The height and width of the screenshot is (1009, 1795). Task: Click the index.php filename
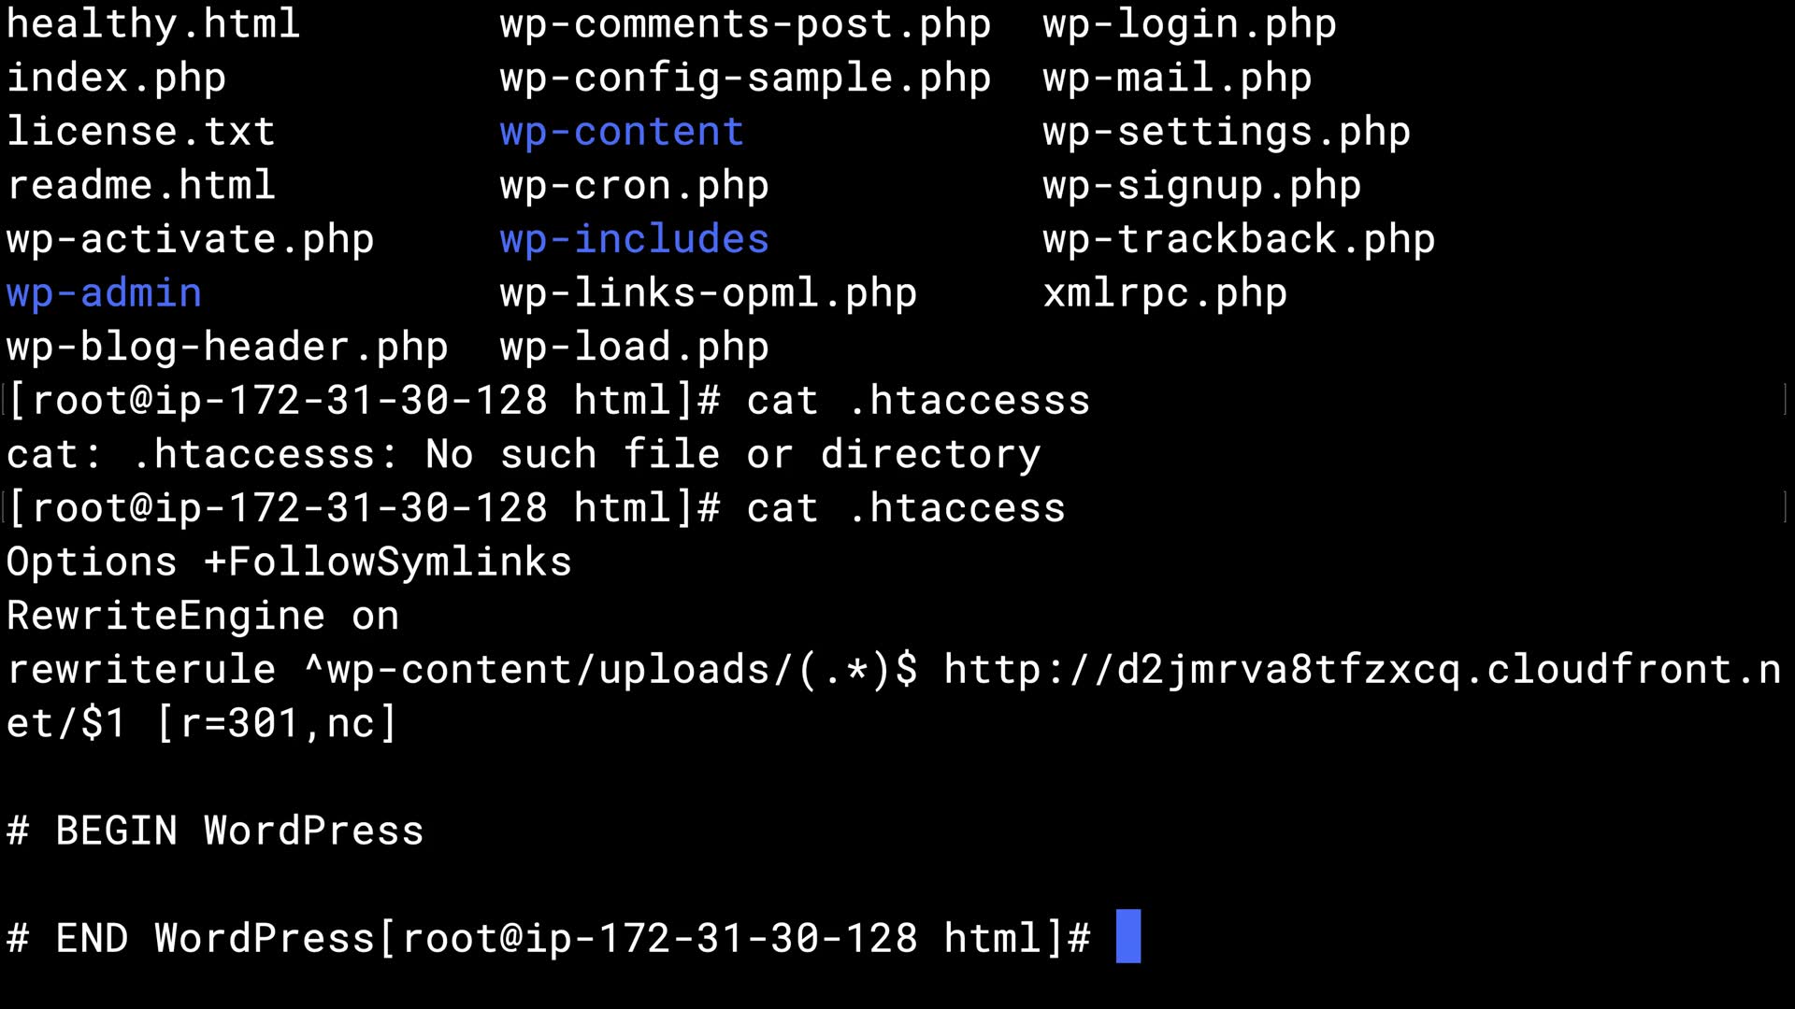pos(117,78)
